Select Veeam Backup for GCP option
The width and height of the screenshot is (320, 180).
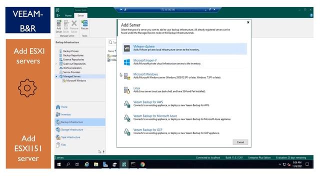point(184,131)
